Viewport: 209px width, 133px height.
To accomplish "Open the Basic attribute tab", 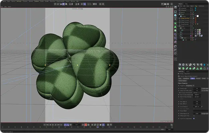I will click(x=180, y=78).
